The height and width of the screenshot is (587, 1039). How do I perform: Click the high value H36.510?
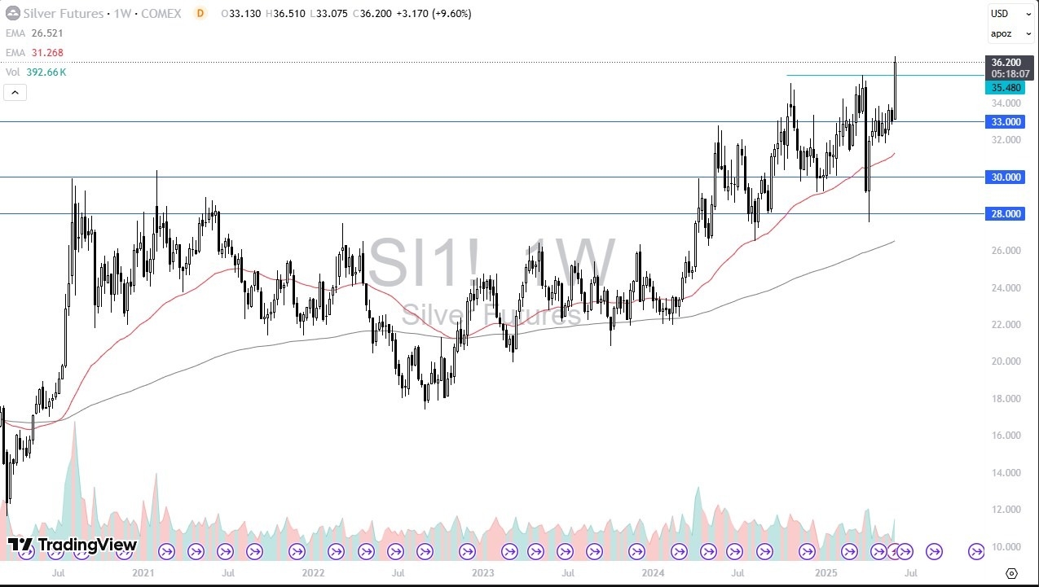coord(287,14)
